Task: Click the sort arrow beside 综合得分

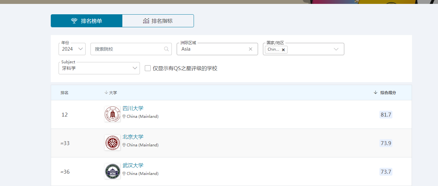Action: pyautogui.click(x=376, y=93)
